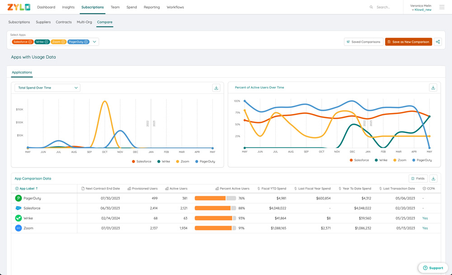This screenshot has height=275, width=452.
Task: Click Wrike 93% active users bar
Action: [x=215, y=218]
